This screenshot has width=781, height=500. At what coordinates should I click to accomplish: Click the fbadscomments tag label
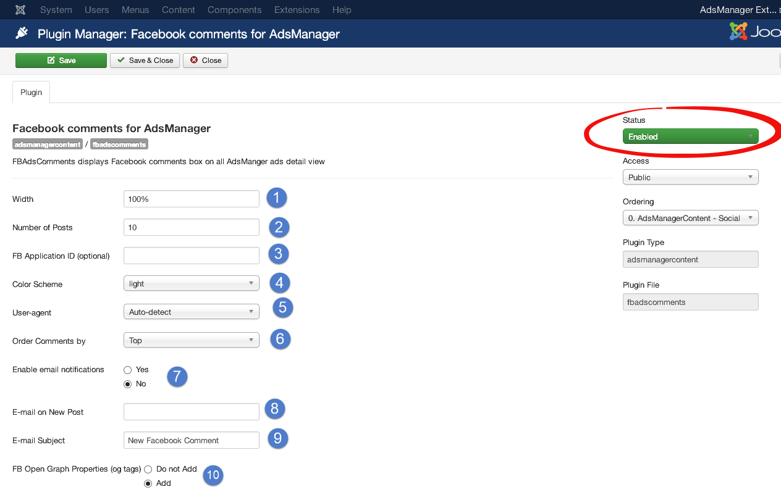point(119,144)
